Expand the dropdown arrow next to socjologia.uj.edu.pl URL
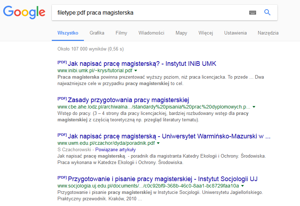 (x=242, y=186)
